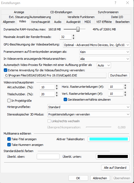Image resolution: width=134 pixels, height=183 pixels.
Task: Increase Horiz. Rasterunterteilungen stepper value
Action: click(x=125, y=85)
